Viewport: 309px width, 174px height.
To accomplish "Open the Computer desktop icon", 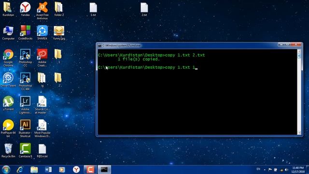I will [8, 33].
